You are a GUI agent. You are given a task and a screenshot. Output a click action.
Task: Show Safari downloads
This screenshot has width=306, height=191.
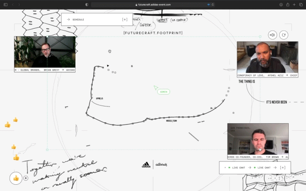281,4
